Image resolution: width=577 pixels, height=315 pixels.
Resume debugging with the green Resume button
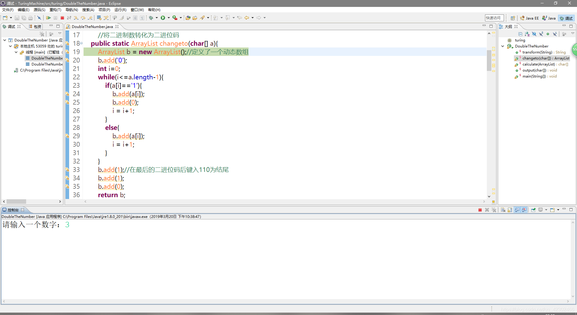[48, 18]
